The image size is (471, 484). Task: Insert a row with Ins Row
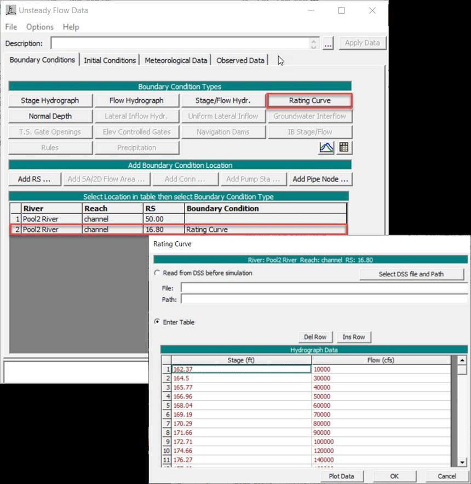click(x=354, y=337)
